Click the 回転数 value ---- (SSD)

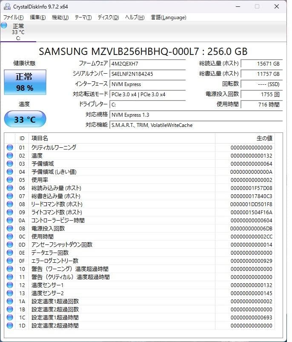pyautogui.click(x=262, y=84)
